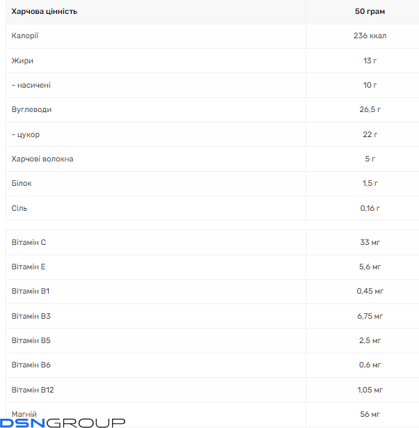The image size is (419, 428).
Task: Select the Калорії row label
Action: click(x=25, y=35)
